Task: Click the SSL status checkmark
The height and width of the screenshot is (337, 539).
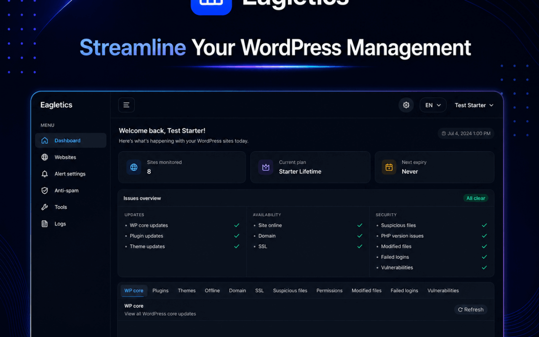Action: coord(360,246)
